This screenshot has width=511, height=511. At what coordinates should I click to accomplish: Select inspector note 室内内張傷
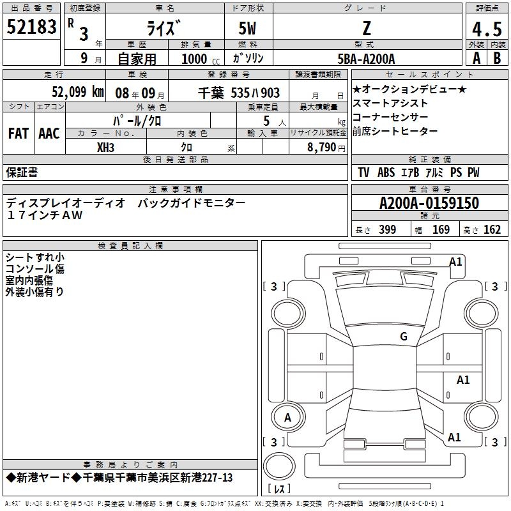click(x=29, y=280)
